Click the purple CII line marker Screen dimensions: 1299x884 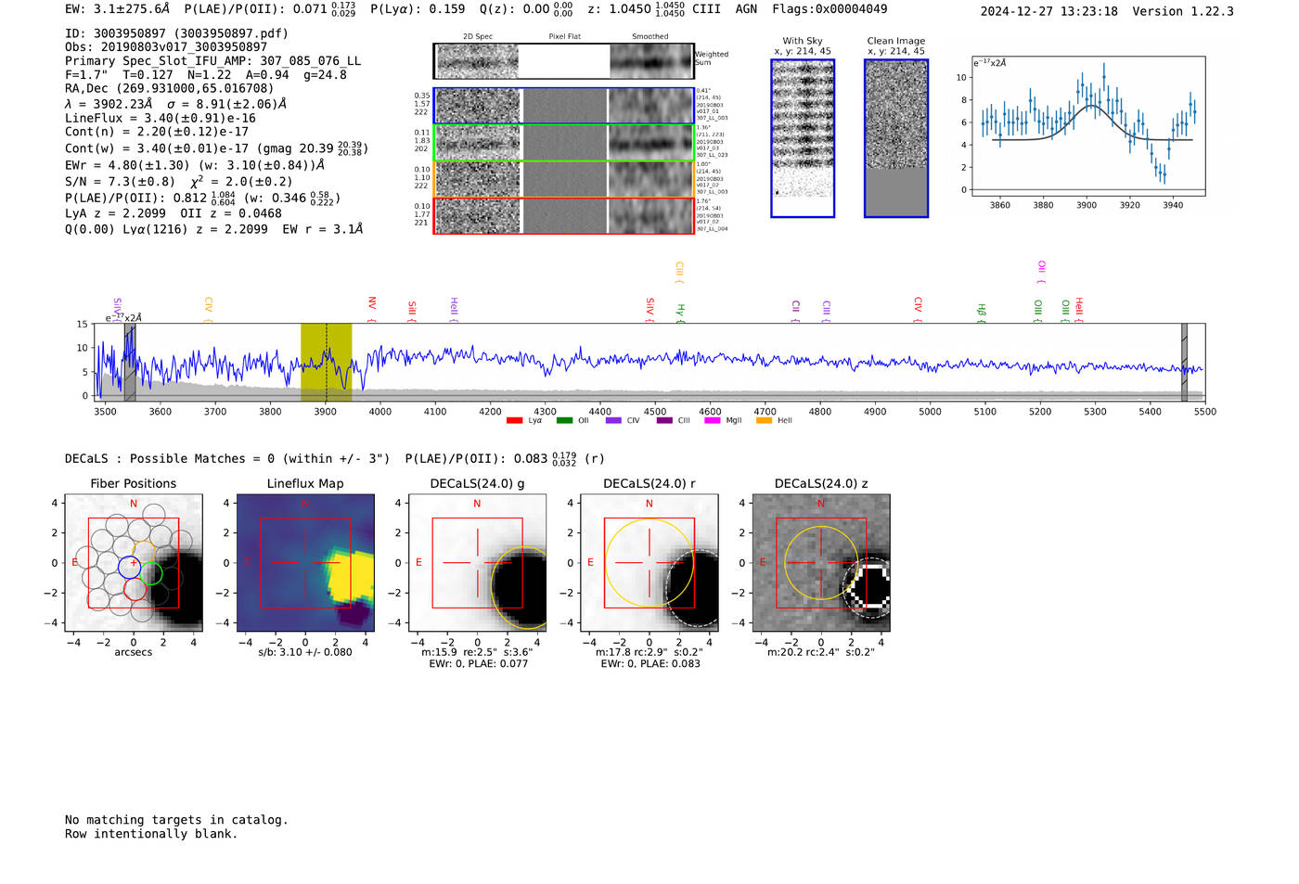tap(795, 311)
